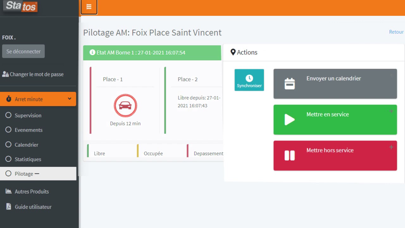
Task: Collapse Pilotage with its minus icon
Action: (x=37, y=174)
